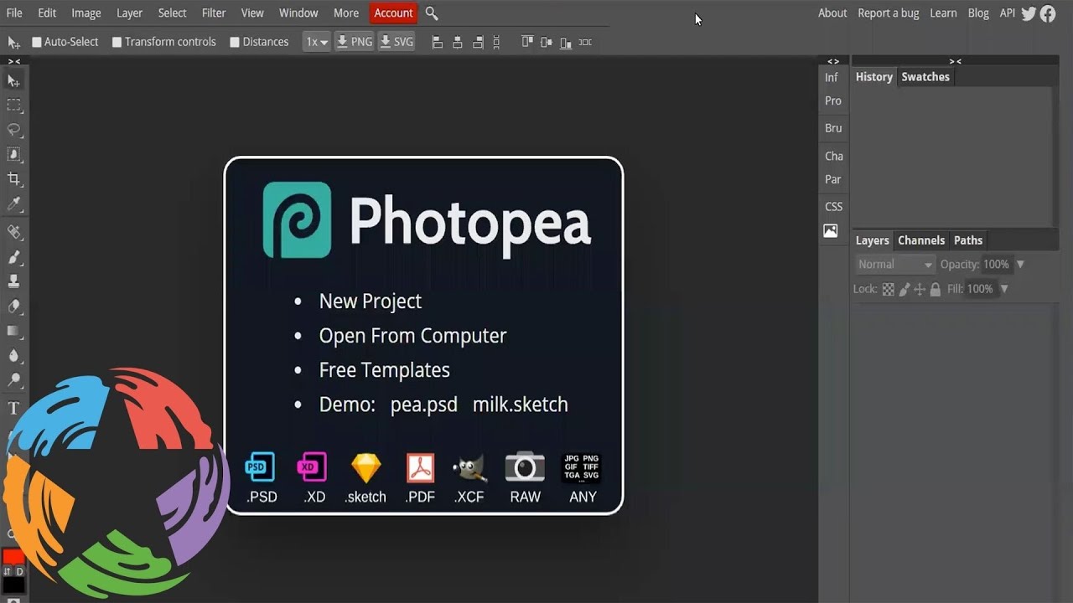Collapse the left toolbar with arrows
Image resolution: width=1073 pixels, height=603 pixels.
14,61
